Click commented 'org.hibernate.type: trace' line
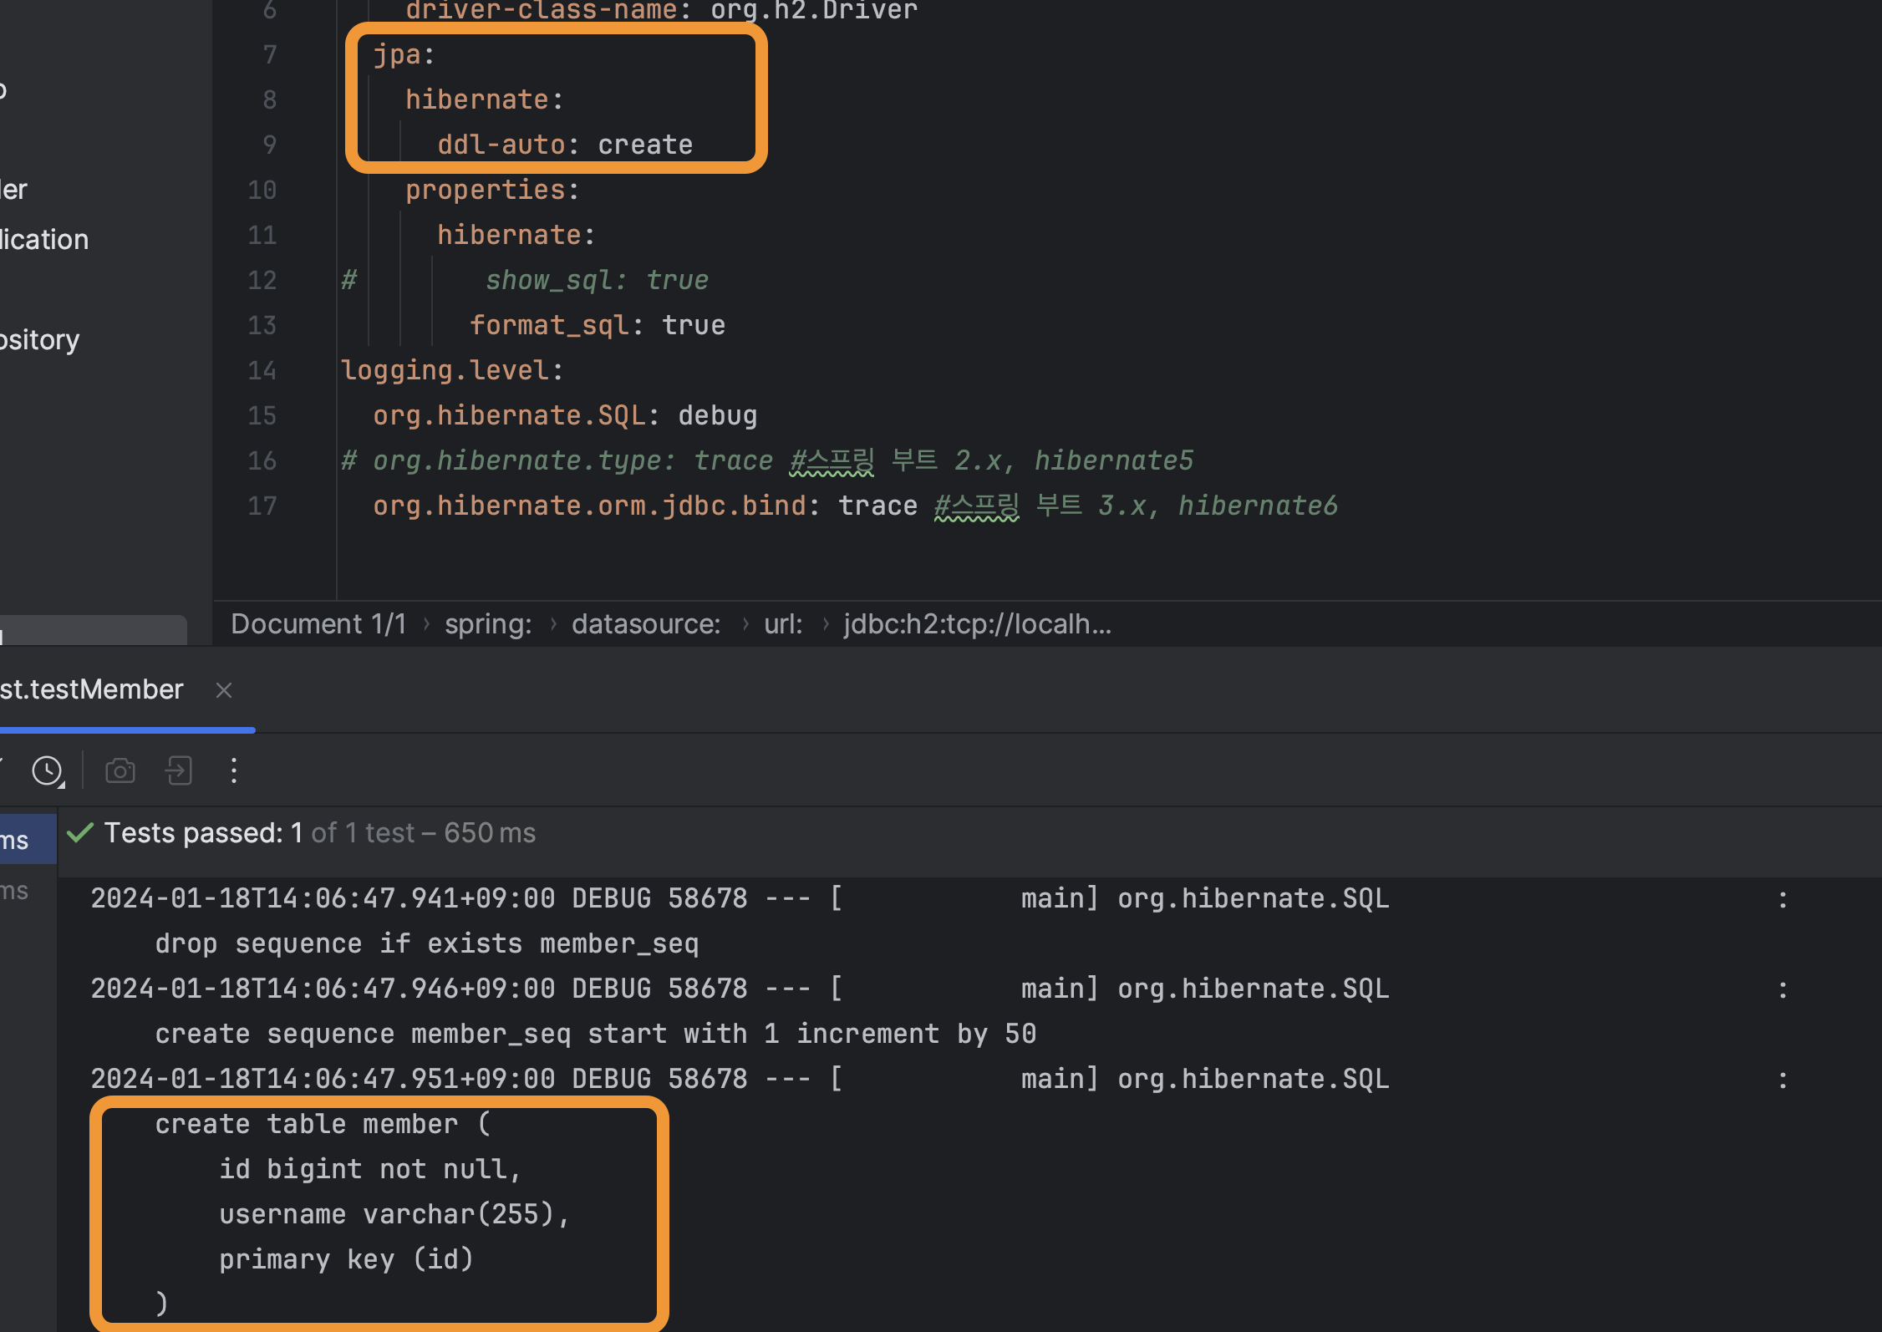 click(572, 460)
